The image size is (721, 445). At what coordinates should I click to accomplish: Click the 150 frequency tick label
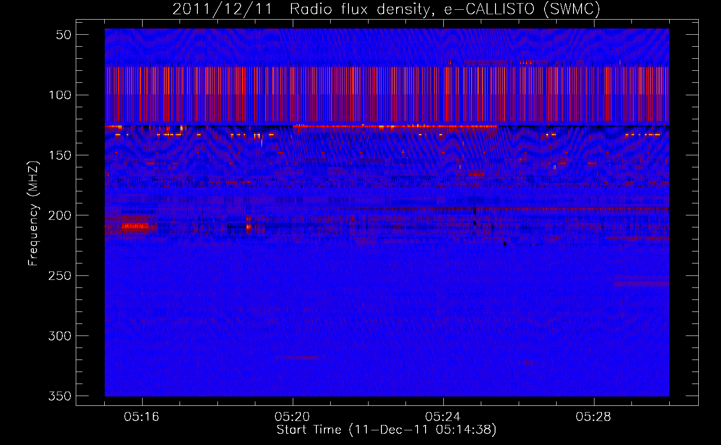pyautogui.click(x=60, y=155)
